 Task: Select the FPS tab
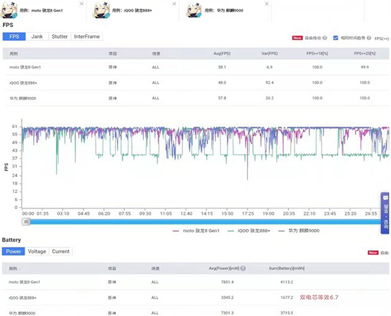(14, 37)
